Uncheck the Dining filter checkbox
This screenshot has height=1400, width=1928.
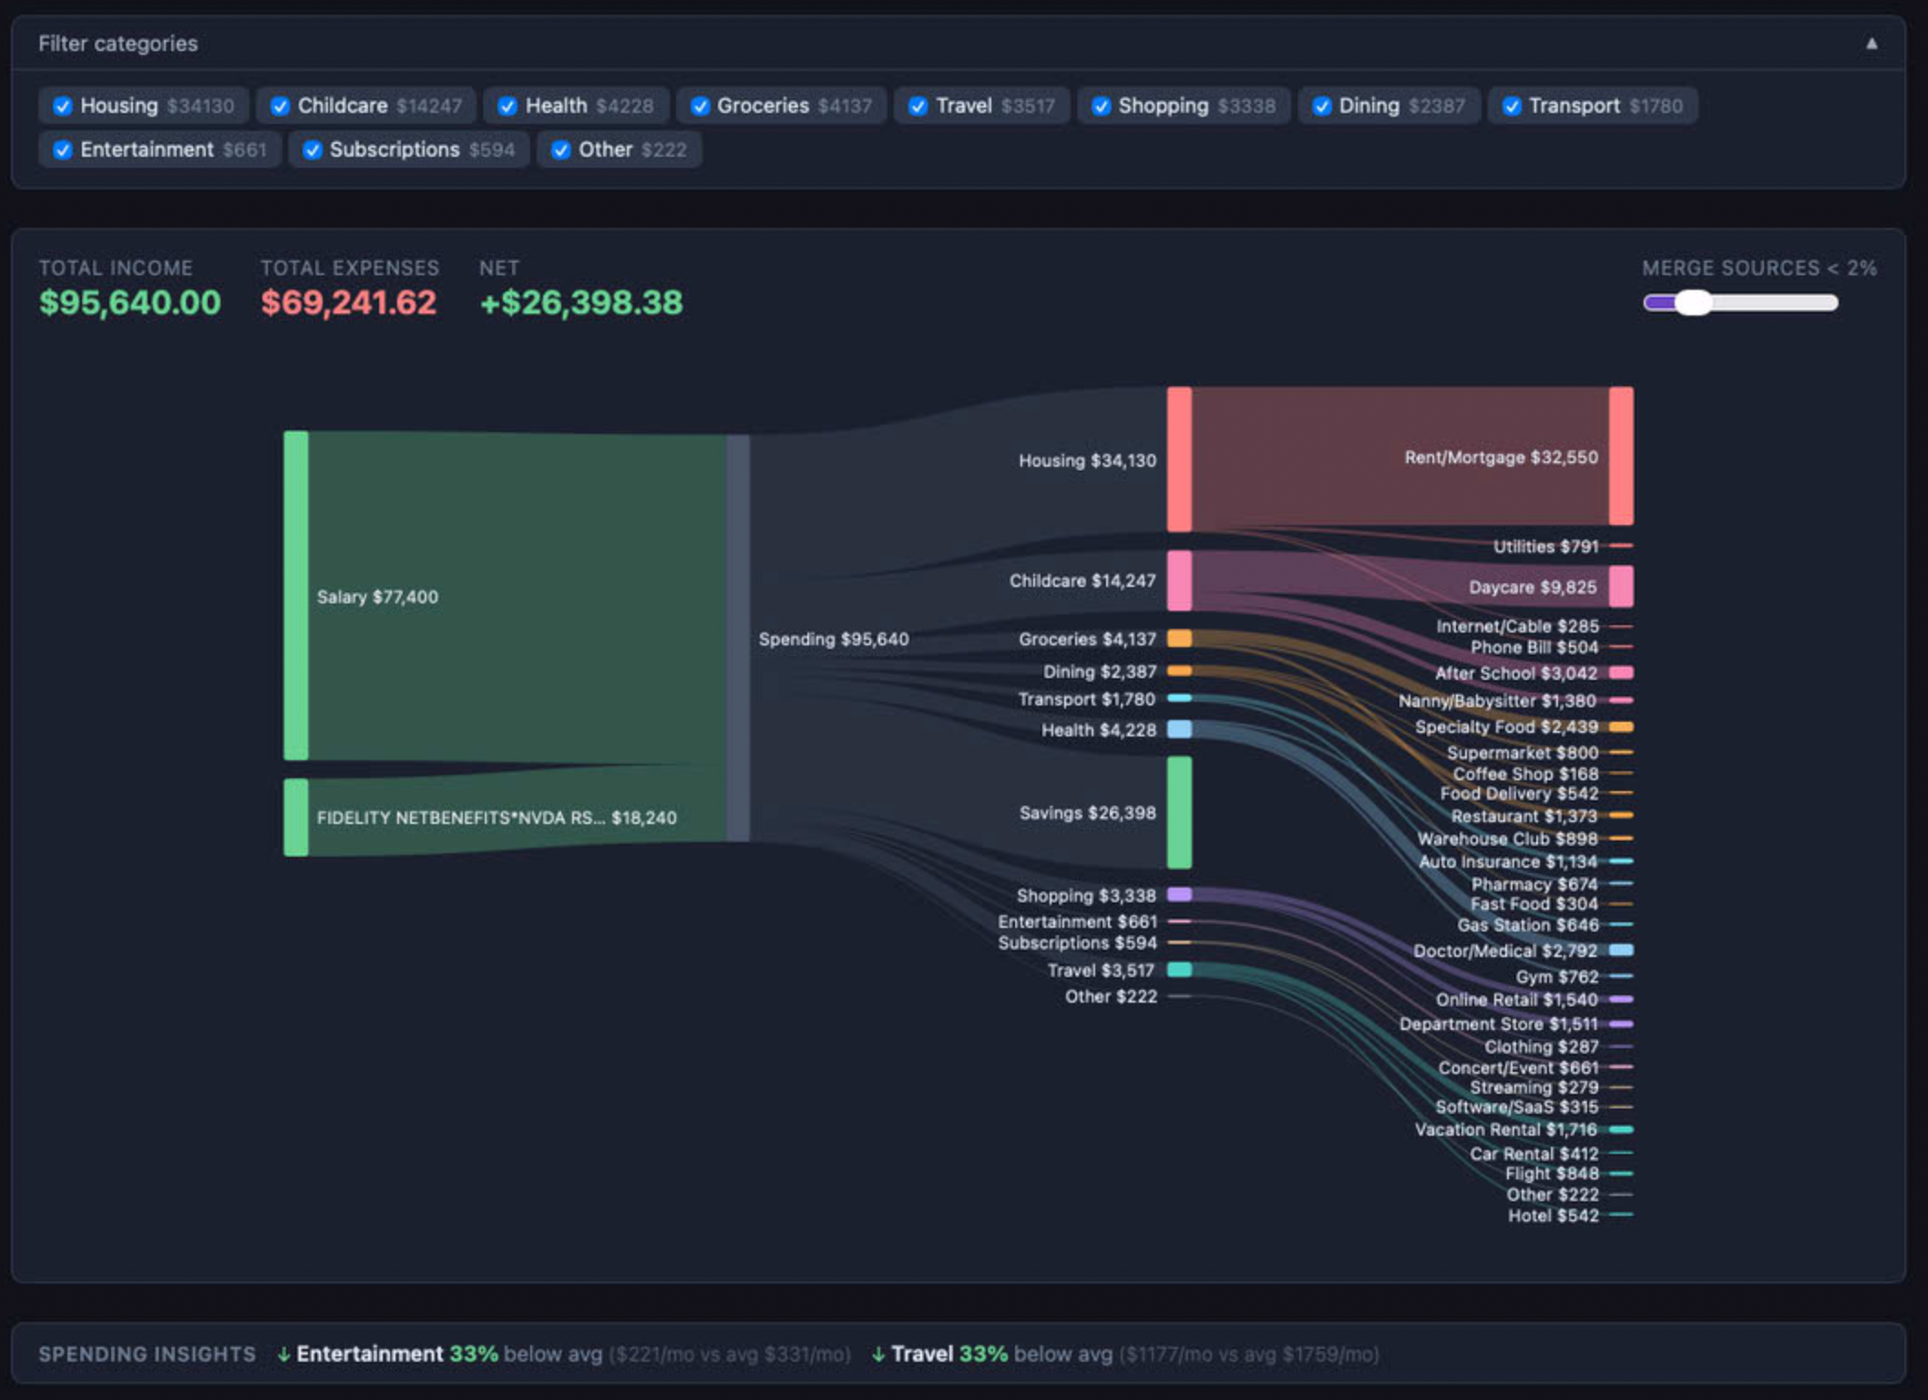(1321, 106)
